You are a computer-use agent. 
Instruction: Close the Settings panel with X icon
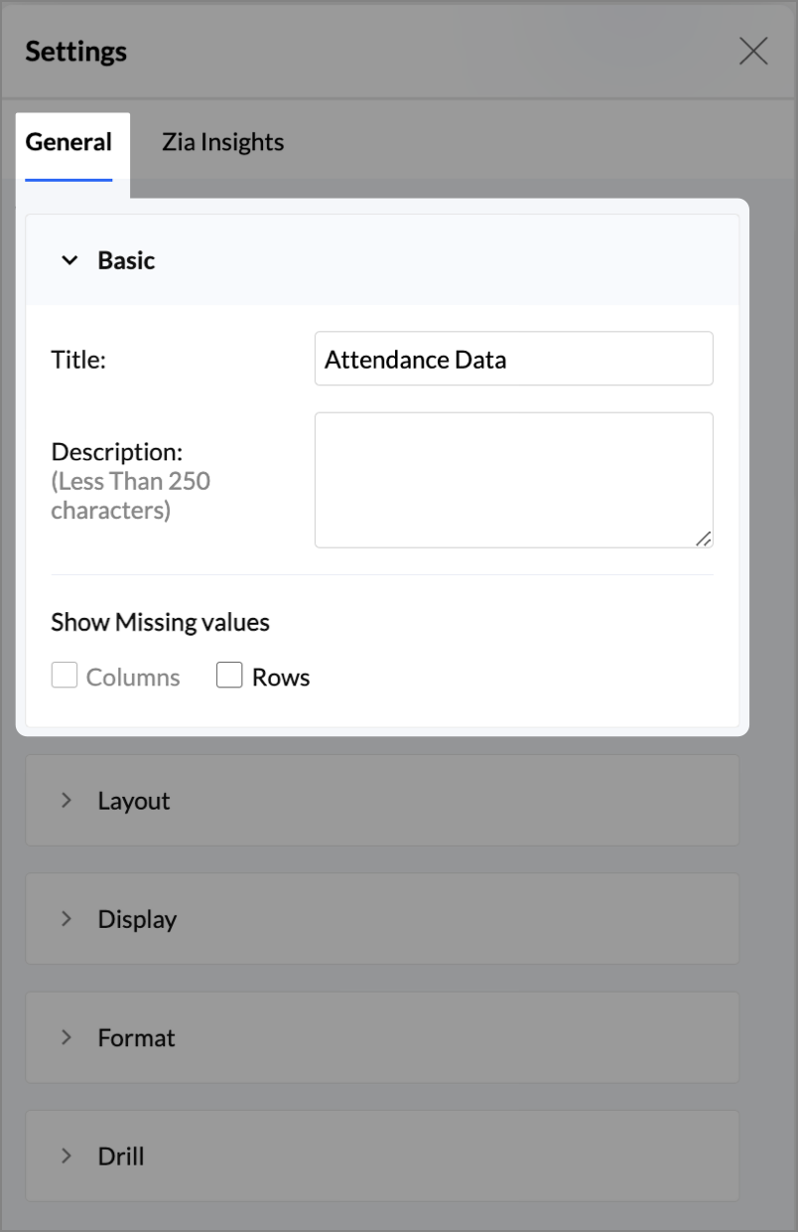coord(753,51)
